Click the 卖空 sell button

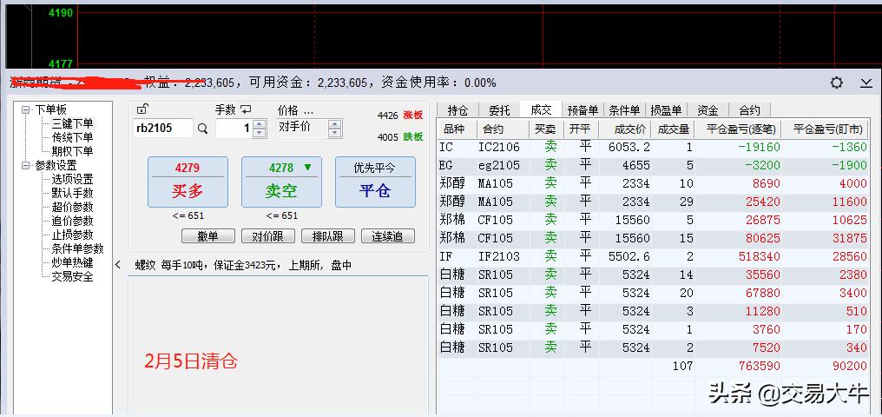tap(281, 182)
